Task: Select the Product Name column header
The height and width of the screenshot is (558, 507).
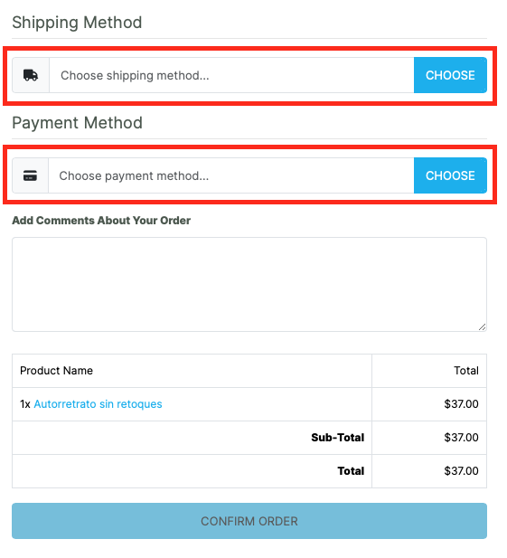Action: point(56,371)
